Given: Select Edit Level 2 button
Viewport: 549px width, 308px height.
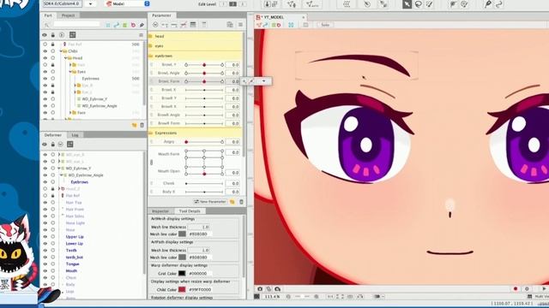Looking at the screenshot, I should 232,3.
